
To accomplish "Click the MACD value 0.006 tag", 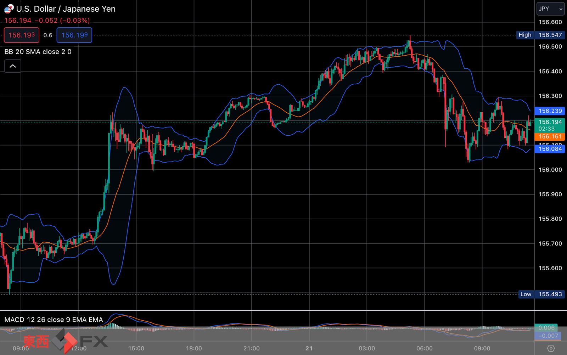I will (546, 328).
